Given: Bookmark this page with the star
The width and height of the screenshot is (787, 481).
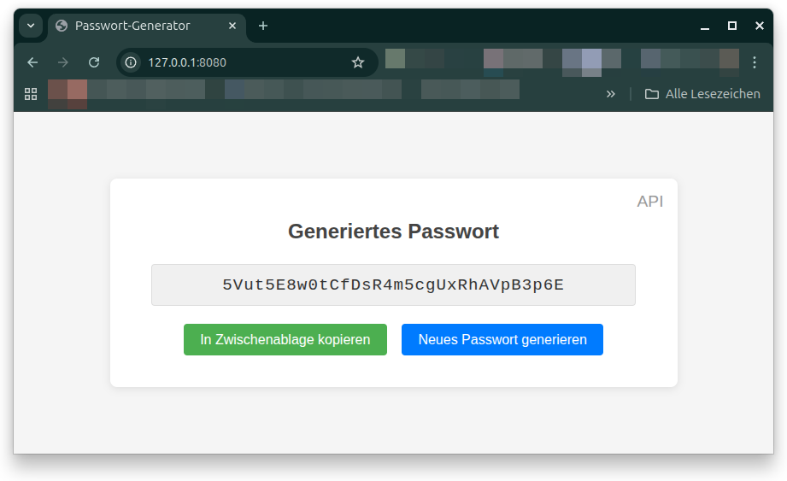Looking at the screenshot, I should tap(358, 62).
